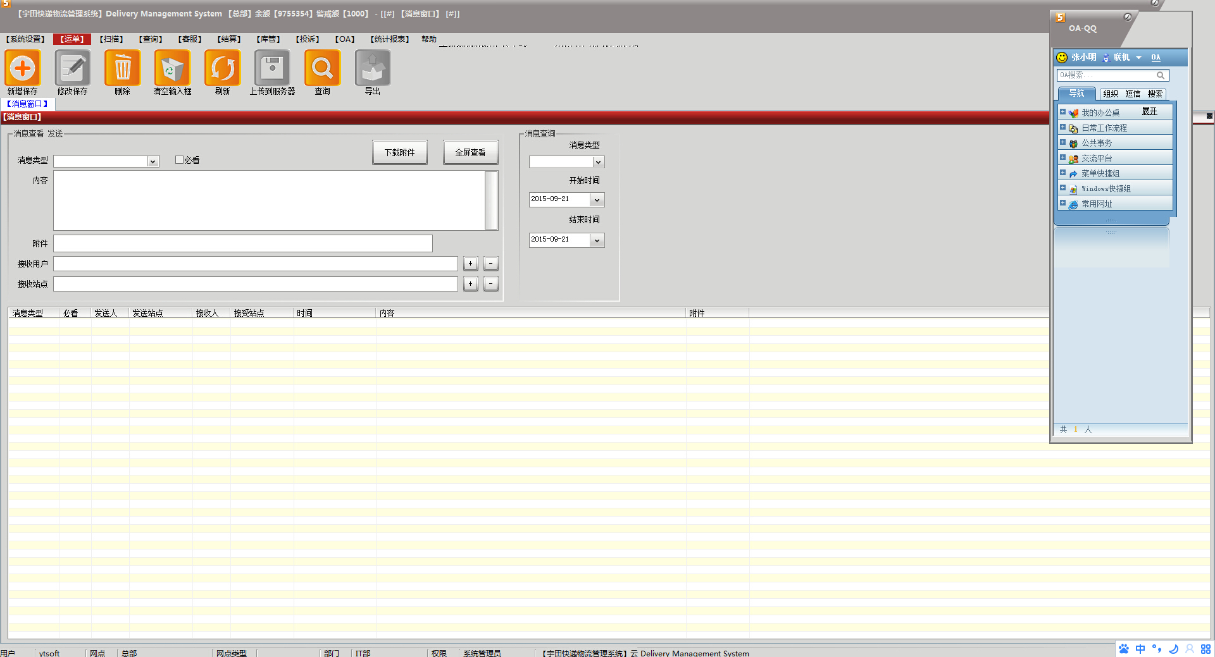The height and width of the screenshot is (657, 1215).
Task: Click the 新增保存 (add and save) icon
Action: (23, 68)
